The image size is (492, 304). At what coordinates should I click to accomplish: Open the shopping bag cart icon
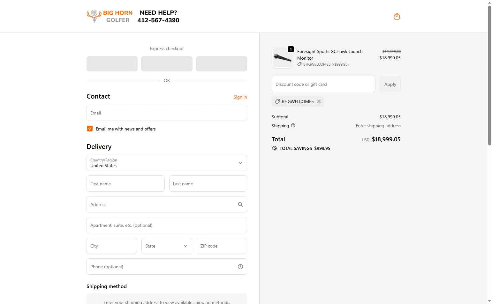tap(397, 16)
